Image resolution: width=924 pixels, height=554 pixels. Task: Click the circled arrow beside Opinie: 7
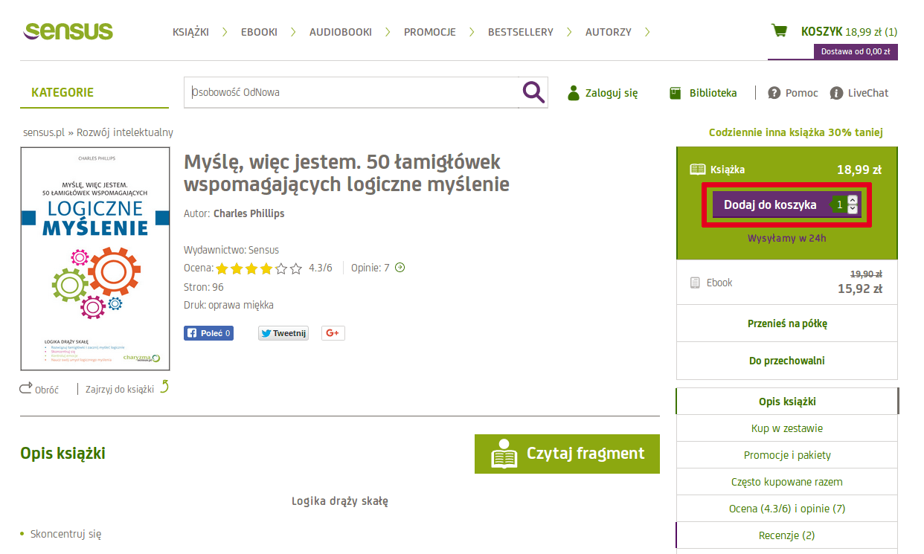coord(400,268)
